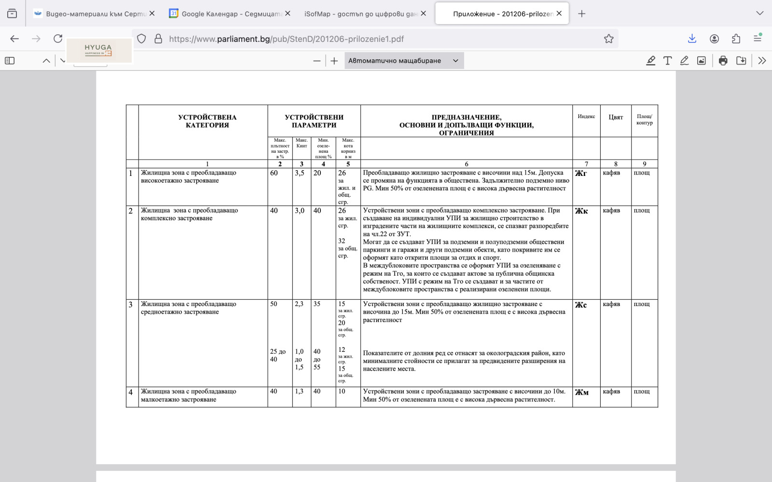This screenshot has height=482, width=772.
Task: Open a new browser tab
Action: [582, 14]
